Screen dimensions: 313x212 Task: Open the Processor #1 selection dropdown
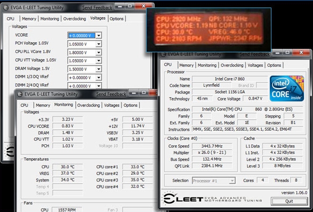point(214,180)
